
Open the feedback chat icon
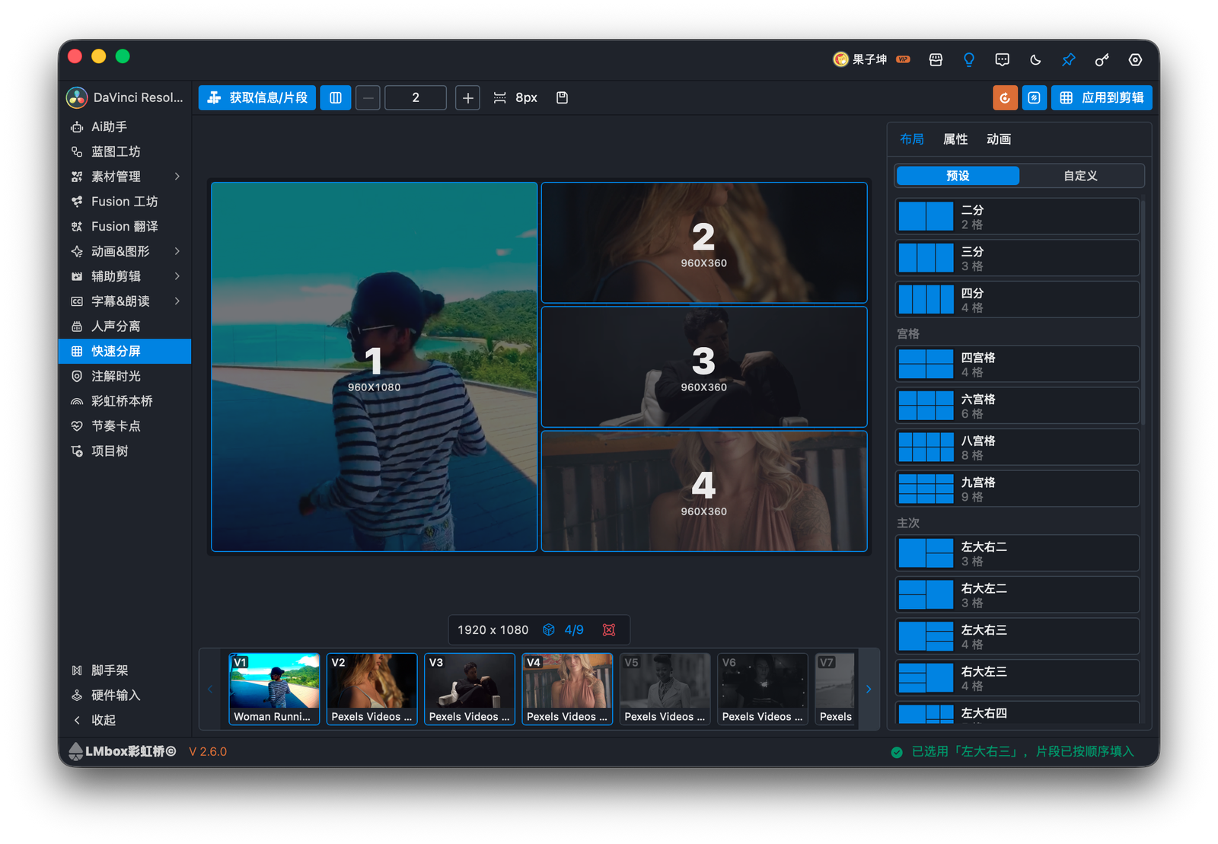click(1002, 59)
